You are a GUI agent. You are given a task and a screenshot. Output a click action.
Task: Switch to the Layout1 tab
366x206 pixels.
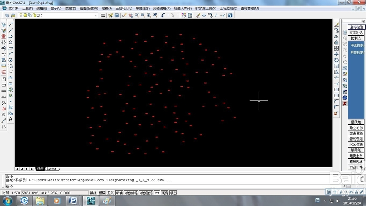tap(52, 169)
